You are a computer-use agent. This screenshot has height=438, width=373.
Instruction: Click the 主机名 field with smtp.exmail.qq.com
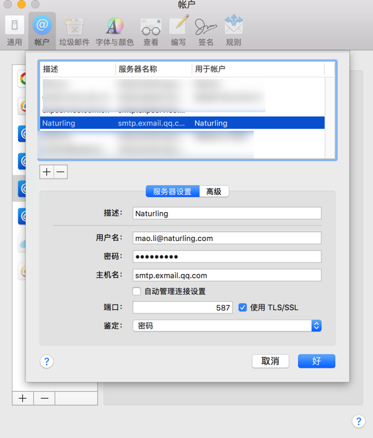(x=227, y=275)
